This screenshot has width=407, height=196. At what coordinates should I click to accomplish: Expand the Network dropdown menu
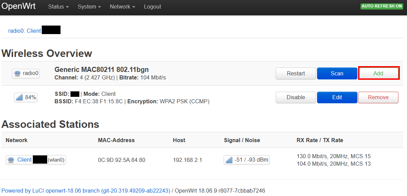tap(122, 7)
